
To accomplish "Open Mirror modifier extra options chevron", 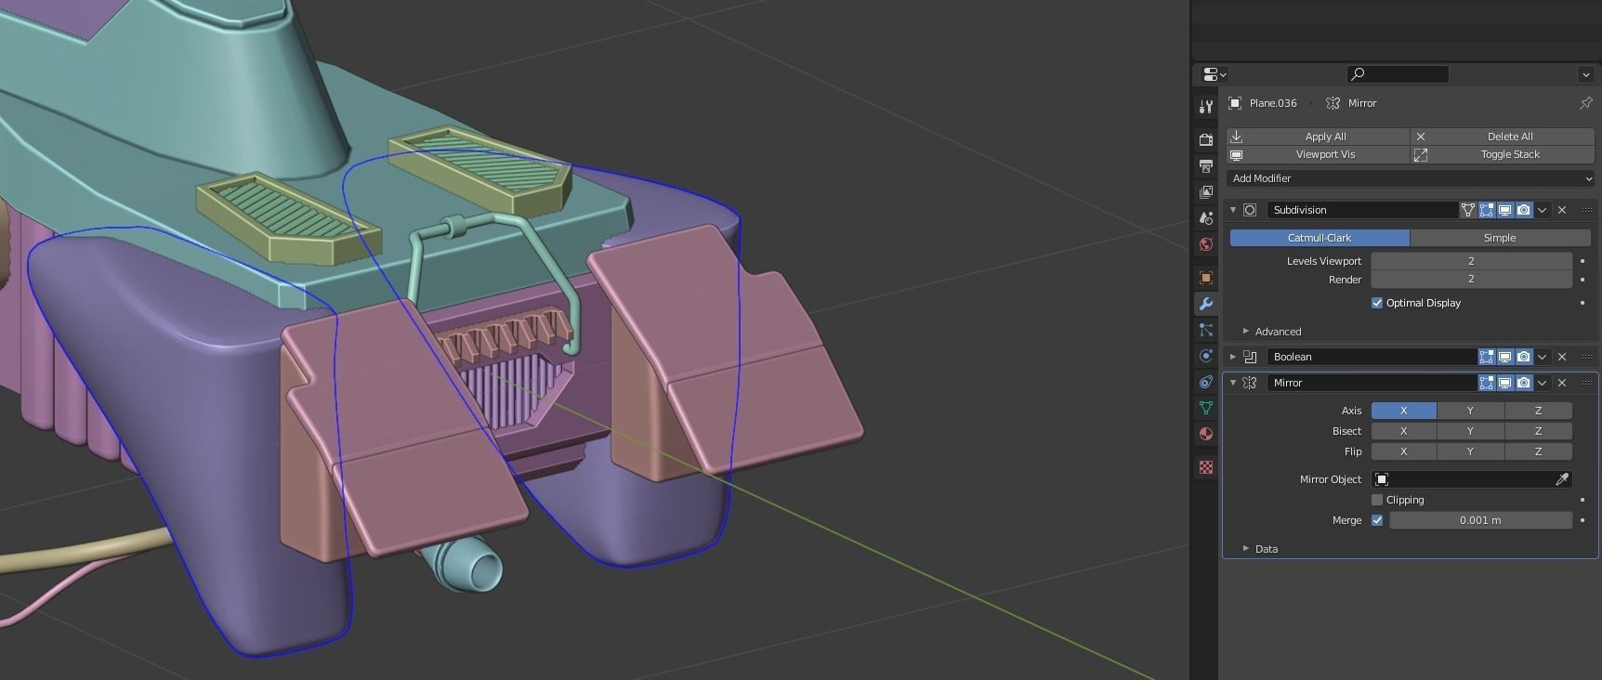I will [1543, 383].
